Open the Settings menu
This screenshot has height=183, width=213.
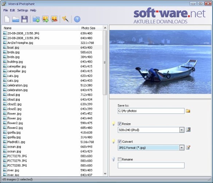pos(23,10)
